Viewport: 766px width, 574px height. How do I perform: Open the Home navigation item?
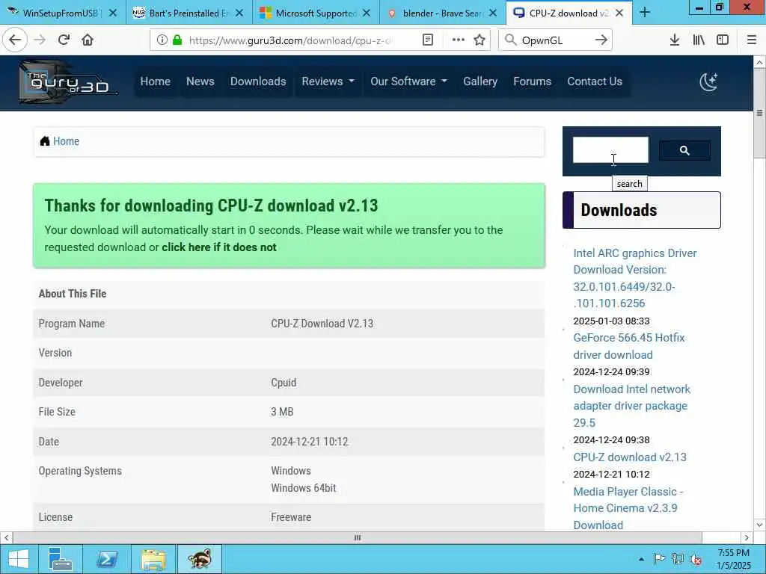point(156,81)
